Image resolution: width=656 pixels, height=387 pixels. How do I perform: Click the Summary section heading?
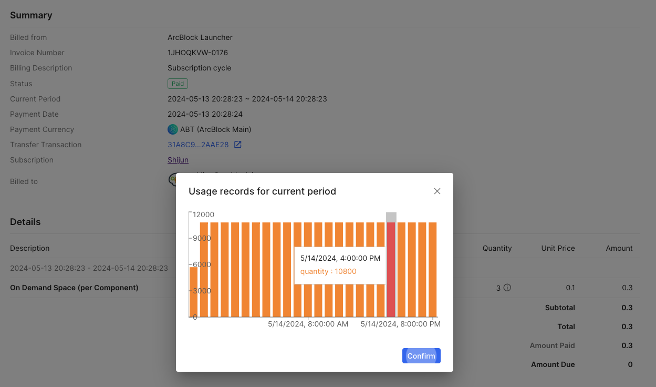tap(31, 15)
